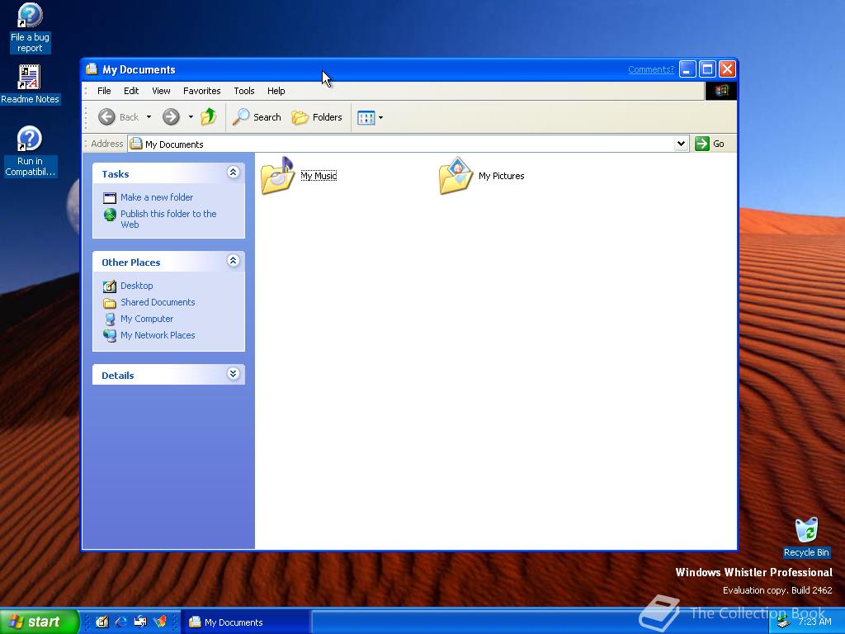Click the Details panel heading
Image resolution: width=845 pixels, height=634 pixels.
[117, 376]
